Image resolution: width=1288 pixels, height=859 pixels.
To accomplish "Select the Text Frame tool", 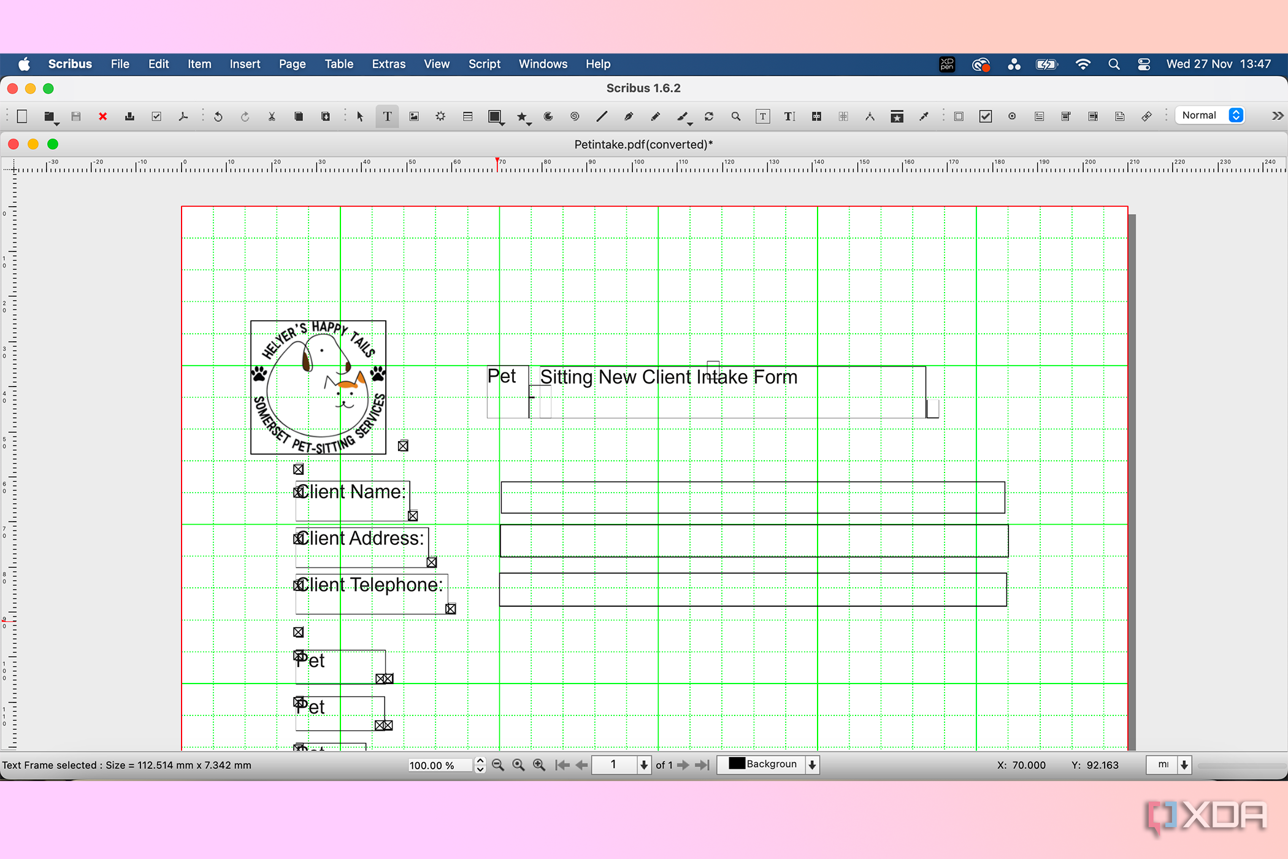I will click(387, 117).
